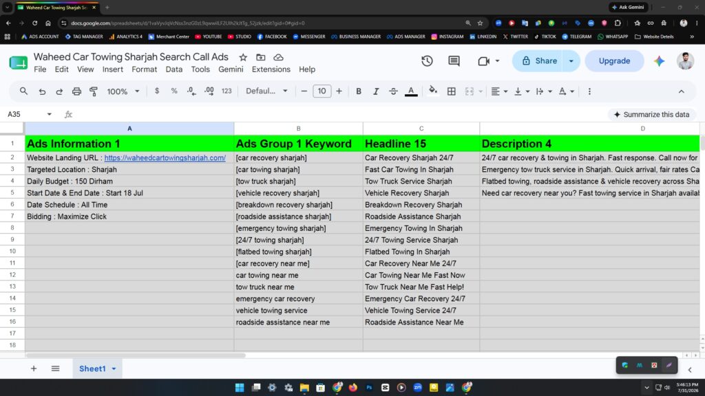The height and width of the screenshot is (396, 705).
Task: Add a new sheet
Action: 34,368
